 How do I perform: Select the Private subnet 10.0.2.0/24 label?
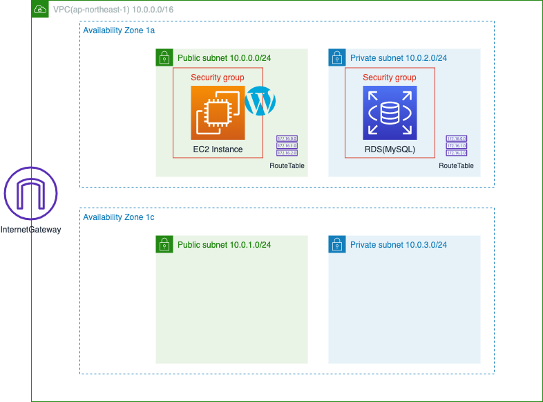coord(398,58)
